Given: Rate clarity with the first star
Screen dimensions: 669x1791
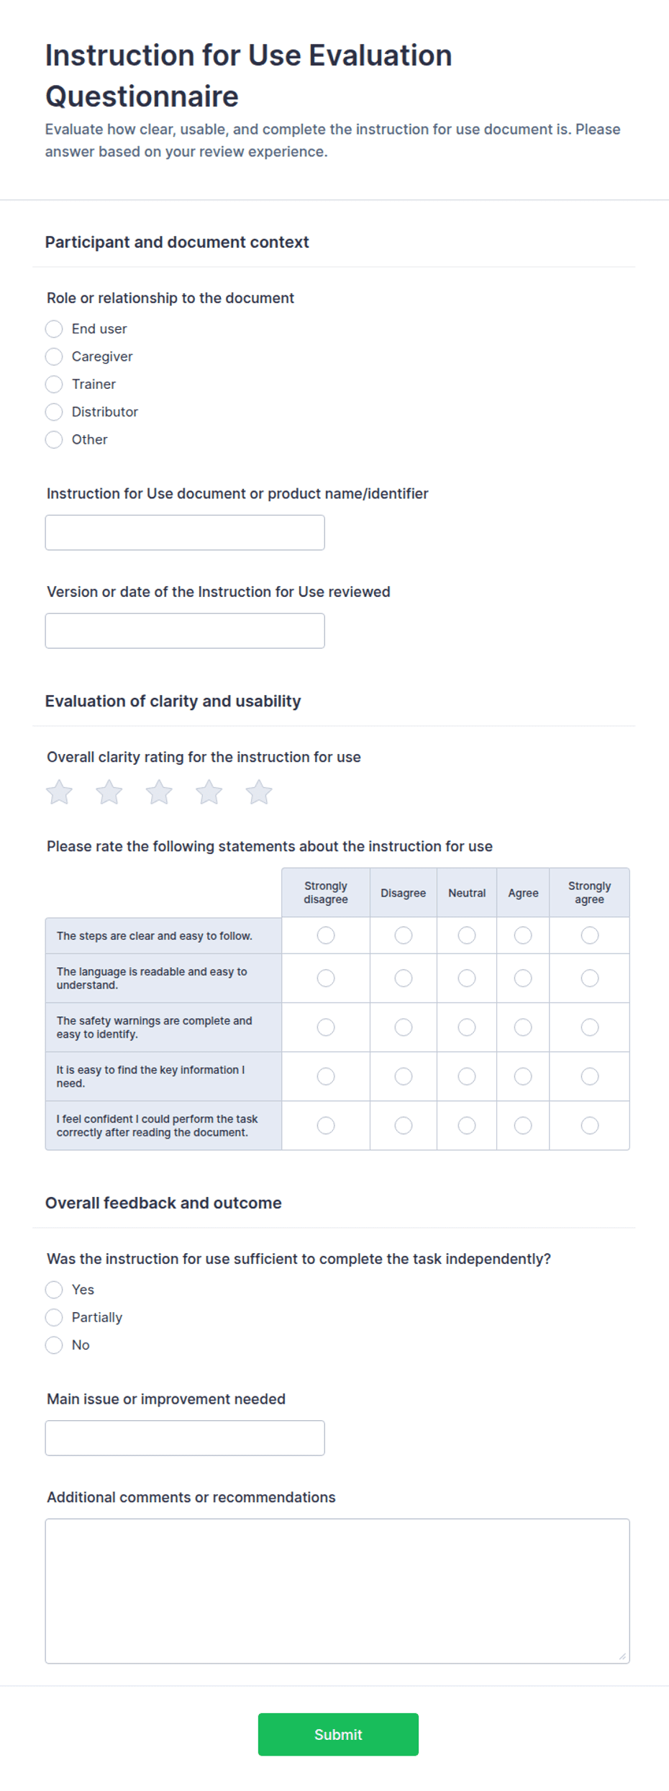Looking at the screenshot, I should 59,792.
